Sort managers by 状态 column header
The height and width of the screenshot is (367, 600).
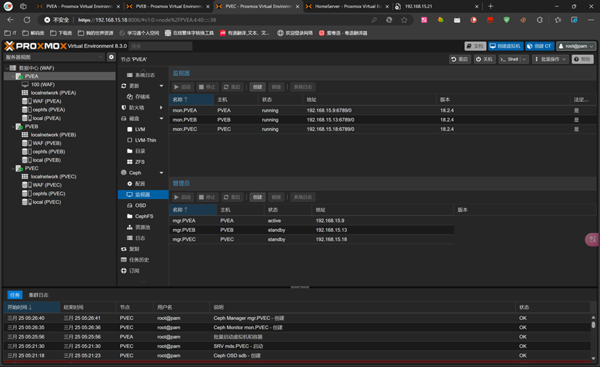288,210
